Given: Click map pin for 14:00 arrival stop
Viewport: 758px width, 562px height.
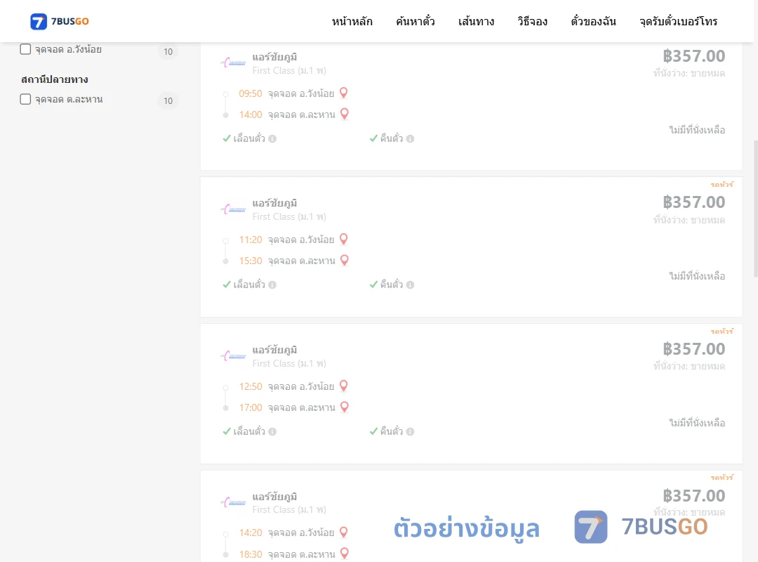Looking at the screenshot, I should tap(345, 114).
